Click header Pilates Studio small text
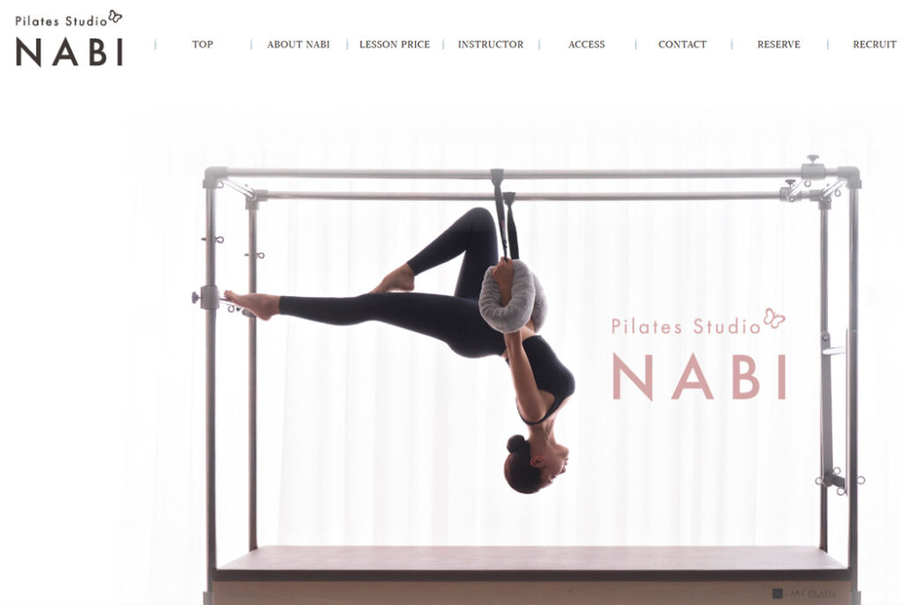This screenshot has width=902, height=605. coord(61,21)
